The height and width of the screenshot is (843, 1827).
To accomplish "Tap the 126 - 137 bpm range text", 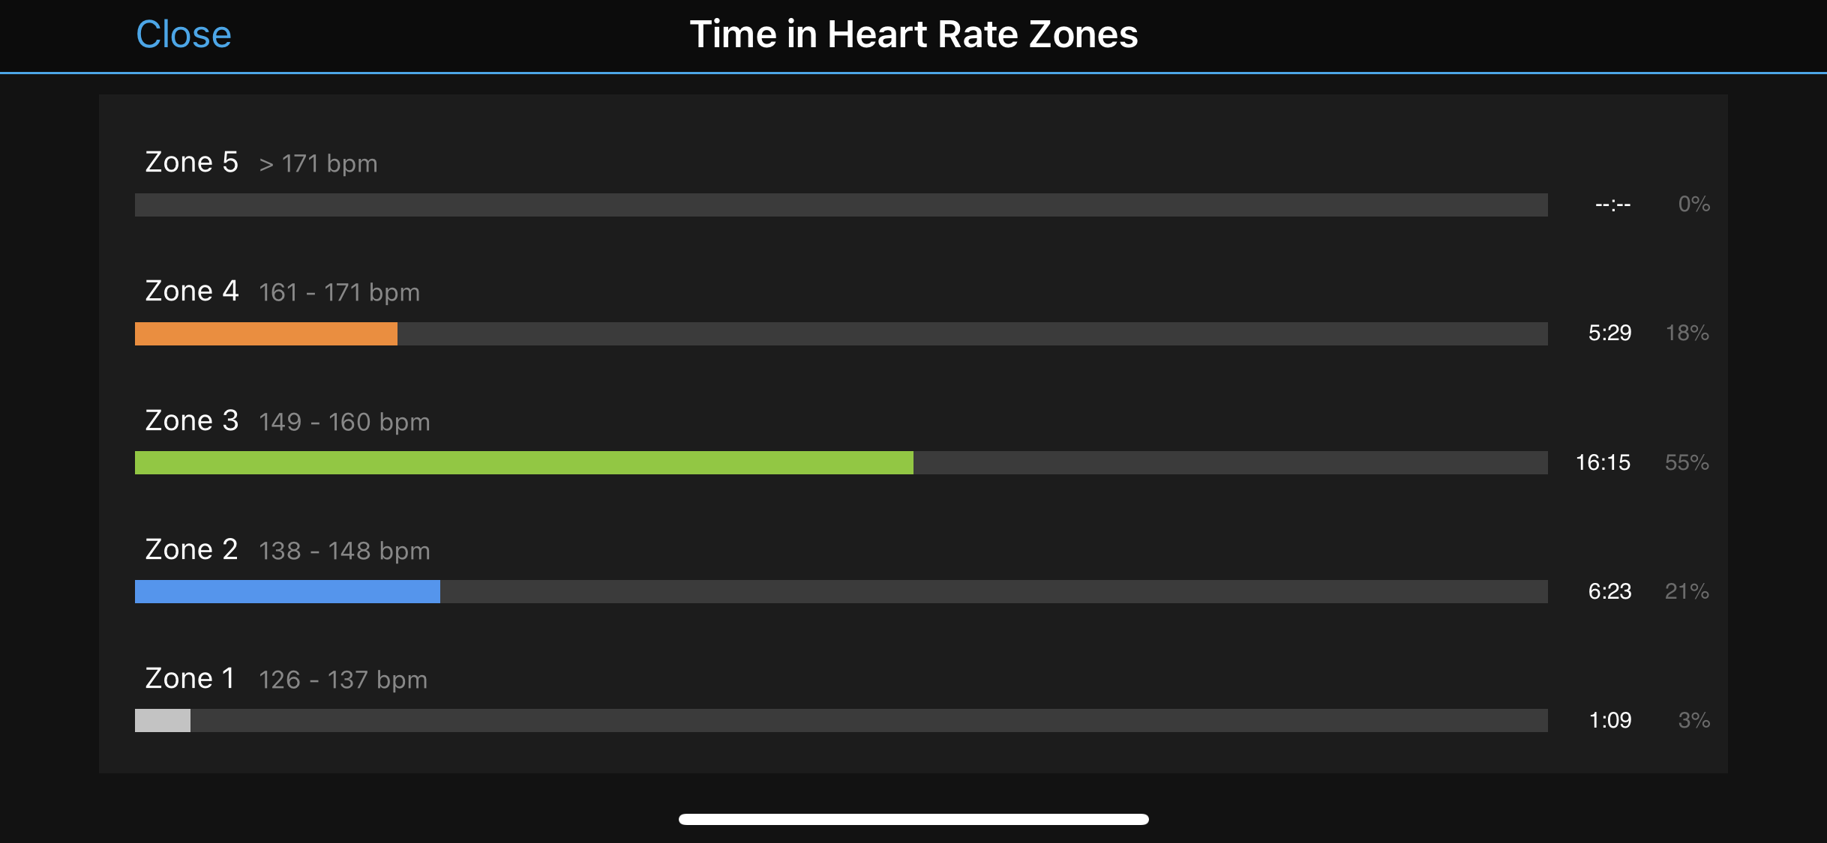I will pyautogui.click(x=343, y=680).
